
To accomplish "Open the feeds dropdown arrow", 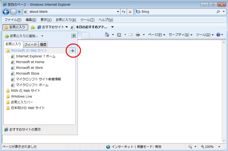I will click(x=125, y=35).
